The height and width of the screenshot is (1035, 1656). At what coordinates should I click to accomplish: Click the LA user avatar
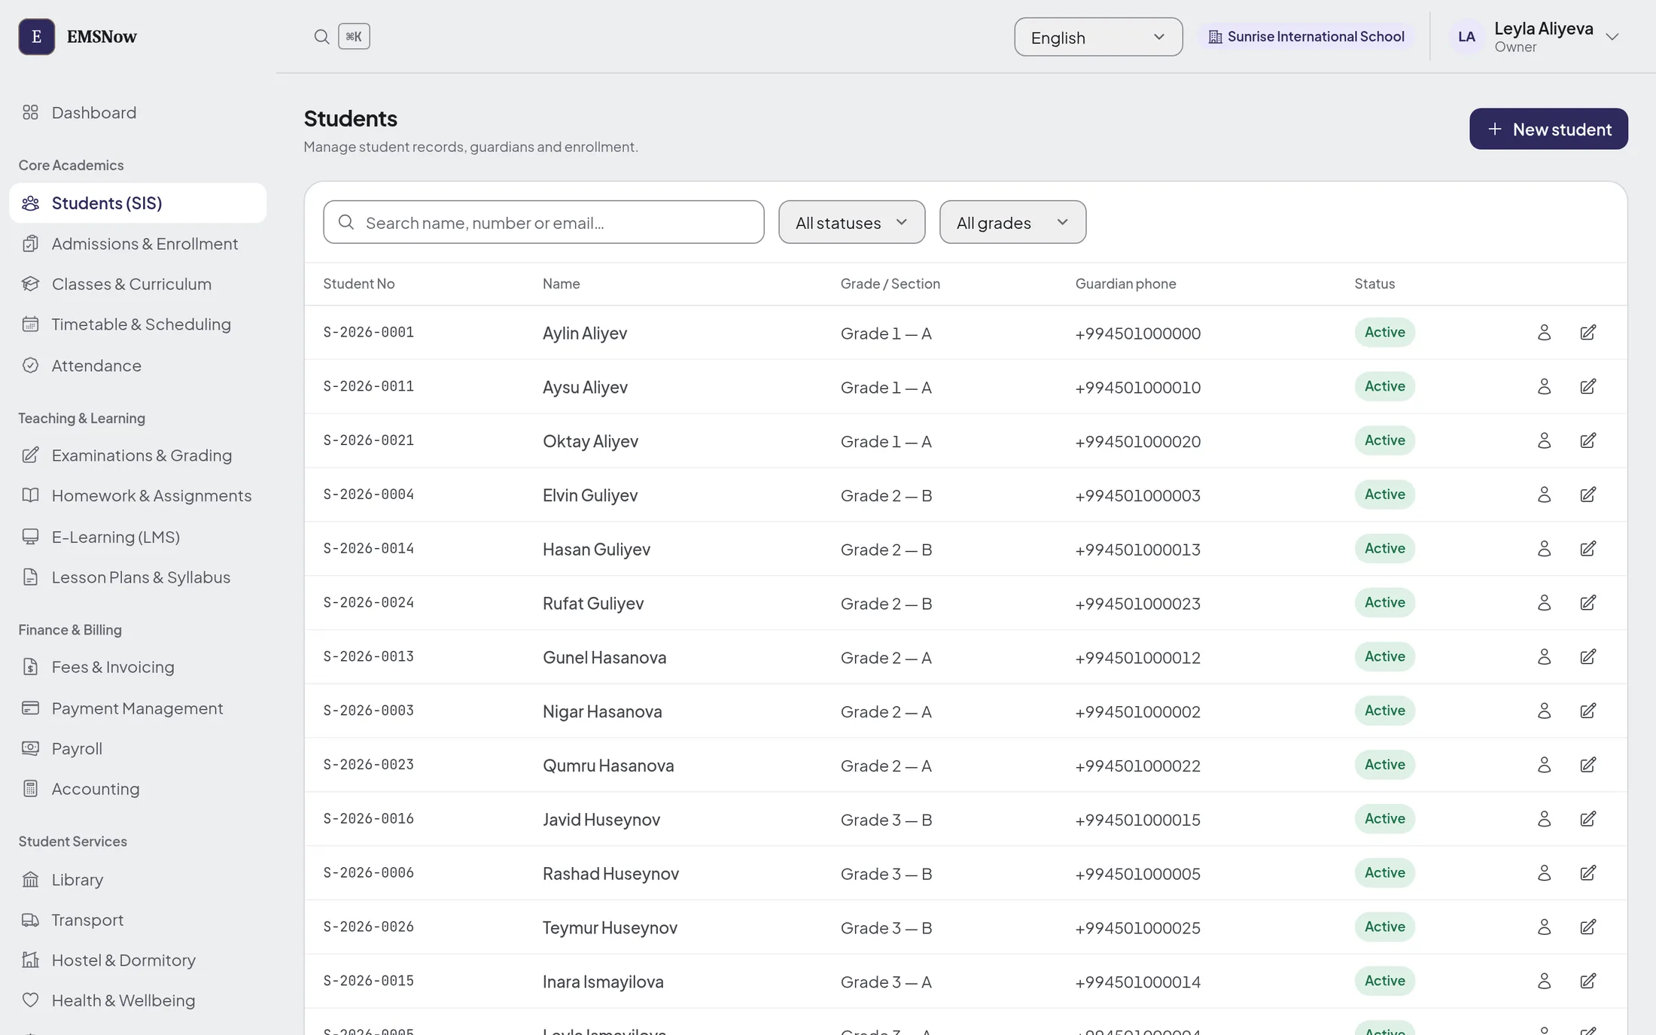tap(1466, 37)
